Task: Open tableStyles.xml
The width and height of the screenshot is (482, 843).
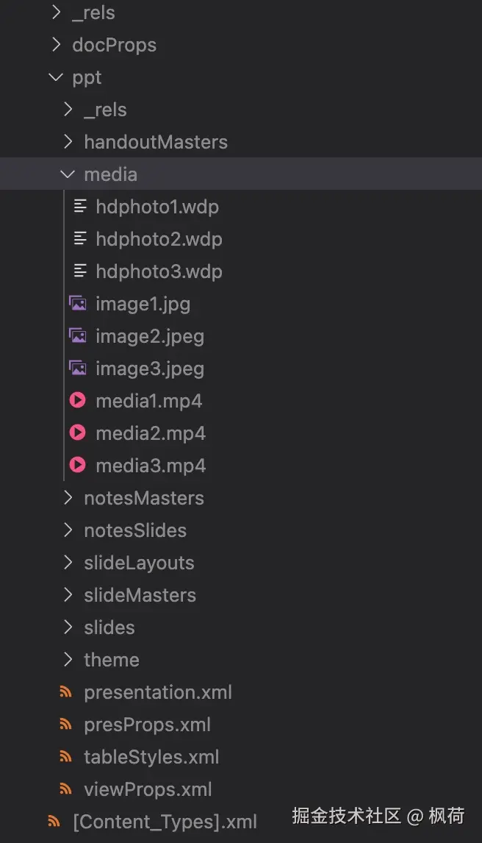Action: pyautogui.click(x=151, y=757)
